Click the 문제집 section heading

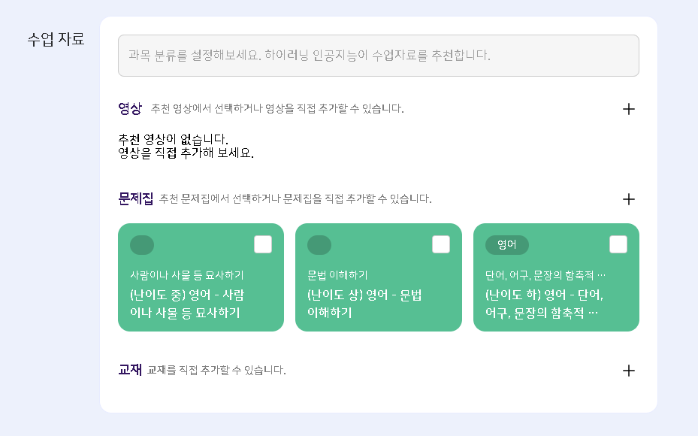pyautogui.click(x=136, y=199)
